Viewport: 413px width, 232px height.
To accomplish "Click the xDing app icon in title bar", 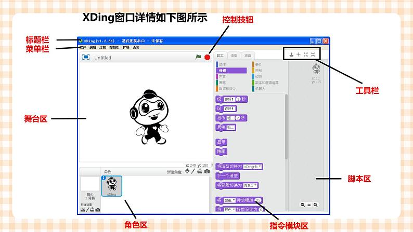I will pyautogui.click(x=81, y=41).
